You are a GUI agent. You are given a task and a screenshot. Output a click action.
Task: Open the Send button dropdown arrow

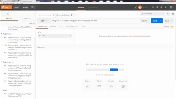(161, 21)
